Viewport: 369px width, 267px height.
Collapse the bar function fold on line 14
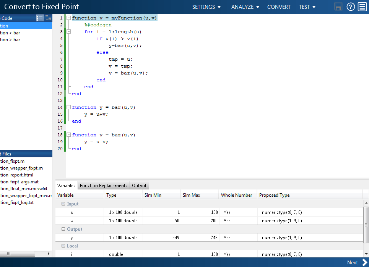[x=68, y=107]
